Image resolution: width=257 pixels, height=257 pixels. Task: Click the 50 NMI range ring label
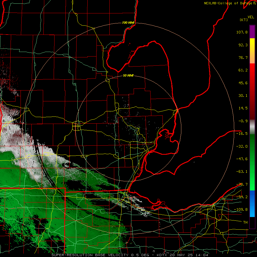click(x=128, y=75)
